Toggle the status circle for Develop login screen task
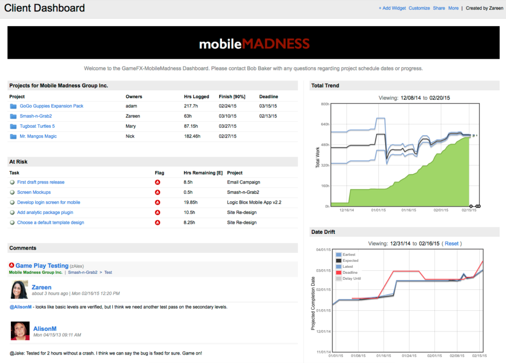The height and width of the screenshot is (363, 506). click(x=12, y=203)
